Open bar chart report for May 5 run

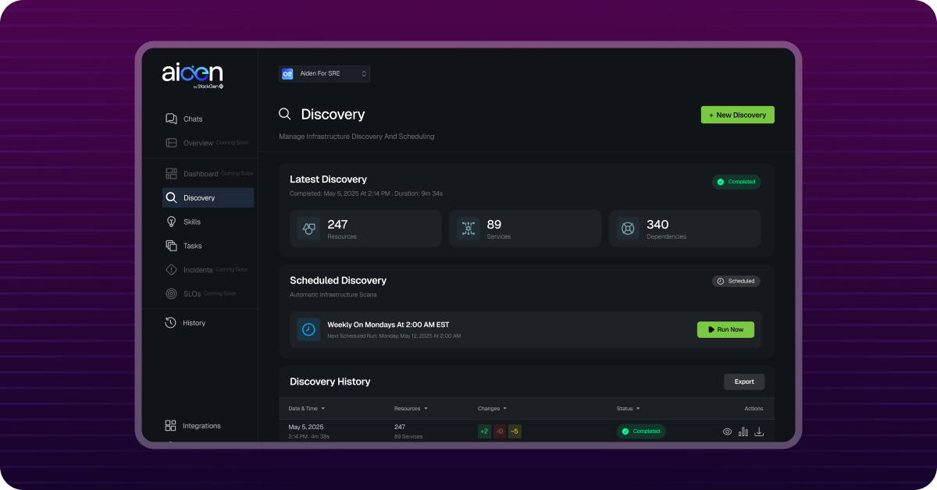coord(743,431)
